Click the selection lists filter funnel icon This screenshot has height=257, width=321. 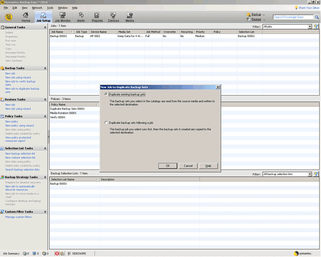pyautogui.click(x=316, y=174)
